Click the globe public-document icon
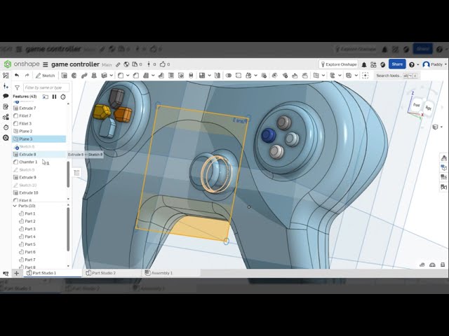 point(126,64)
